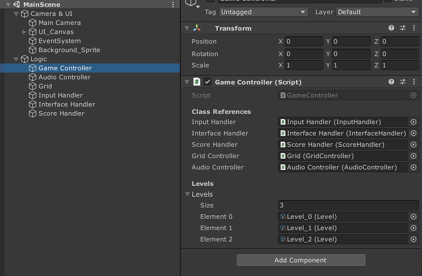Click the Score Handler cube icon
The image size is (422, 276).
[32, 113]
